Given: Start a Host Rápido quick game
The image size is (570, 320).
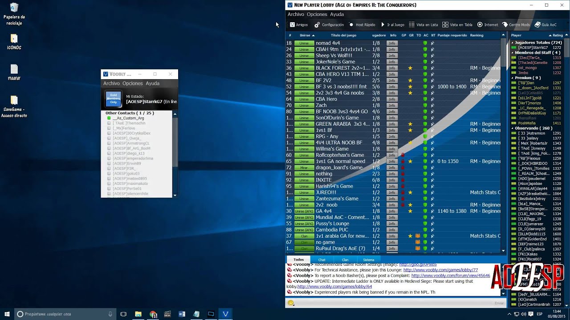Looking at the screenshot, I should [362, 25].
